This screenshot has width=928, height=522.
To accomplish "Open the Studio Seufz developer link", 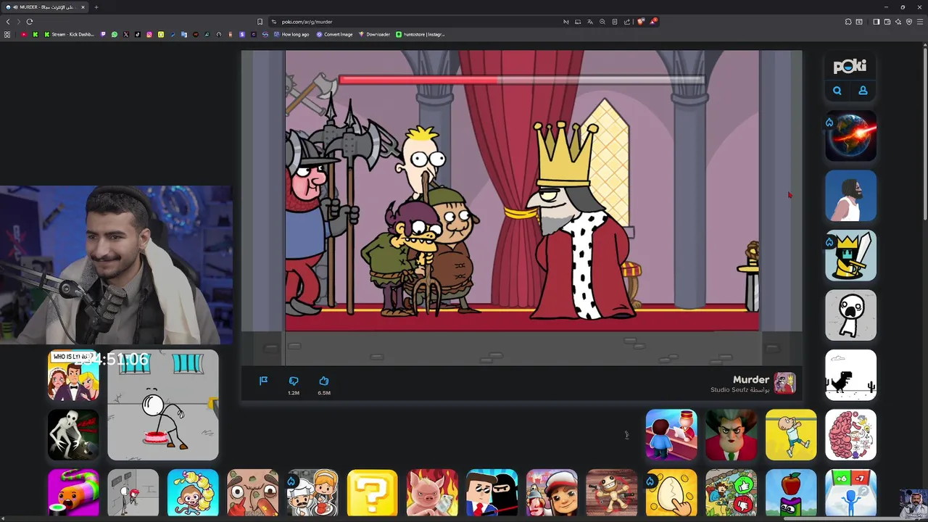I will point(739,390).
